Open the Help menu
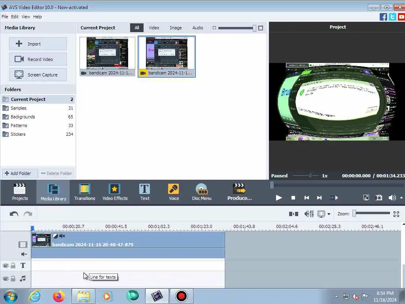The image size is (405, 304). click(38, 17)
